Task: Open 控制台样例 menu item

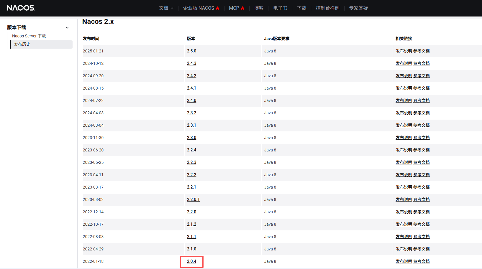Action: tap(327, 8)
